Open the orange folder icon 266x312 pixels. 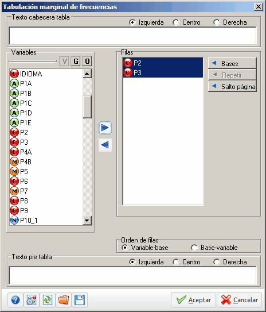point(64,300)
